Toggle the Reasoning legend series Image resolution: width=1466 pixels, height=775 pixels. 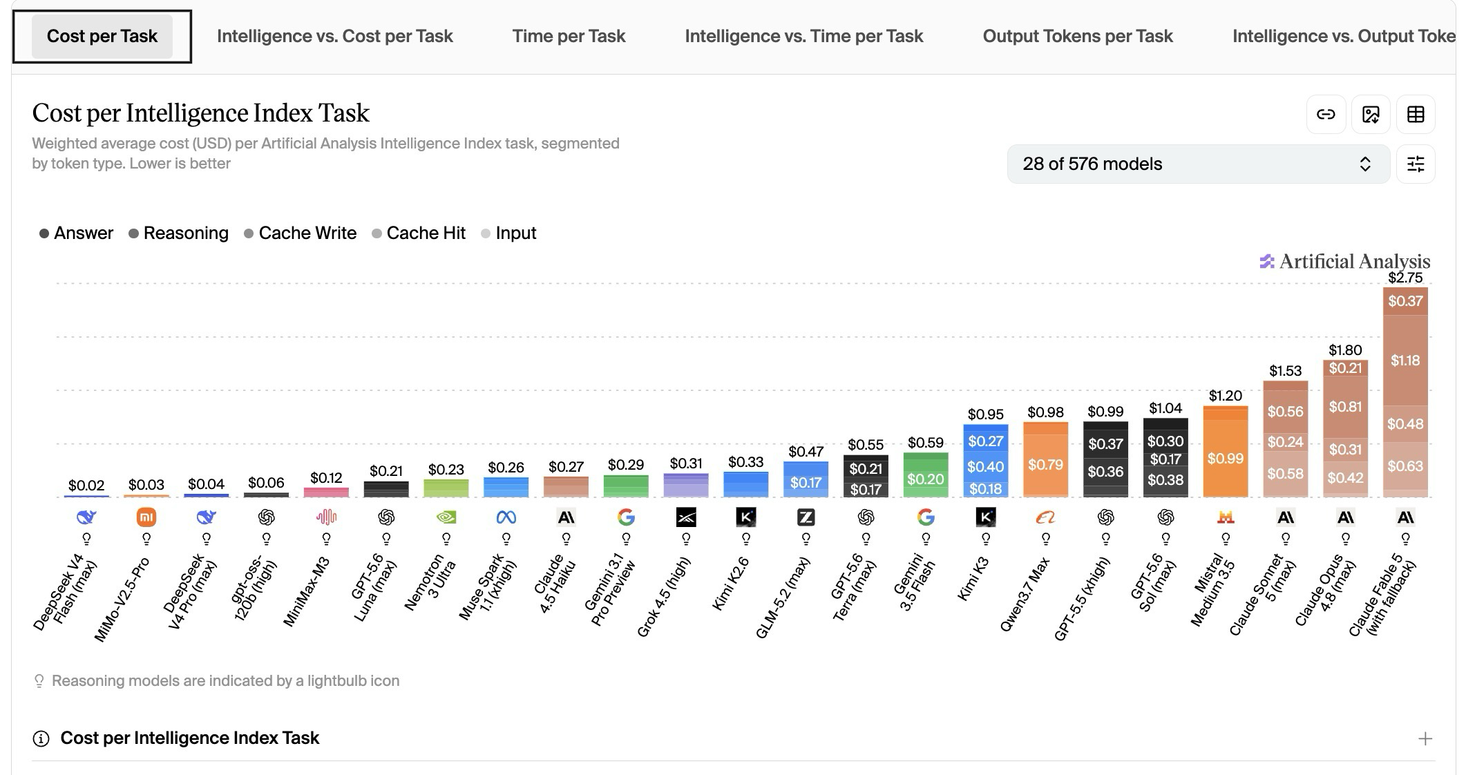(x=178, y=233)
